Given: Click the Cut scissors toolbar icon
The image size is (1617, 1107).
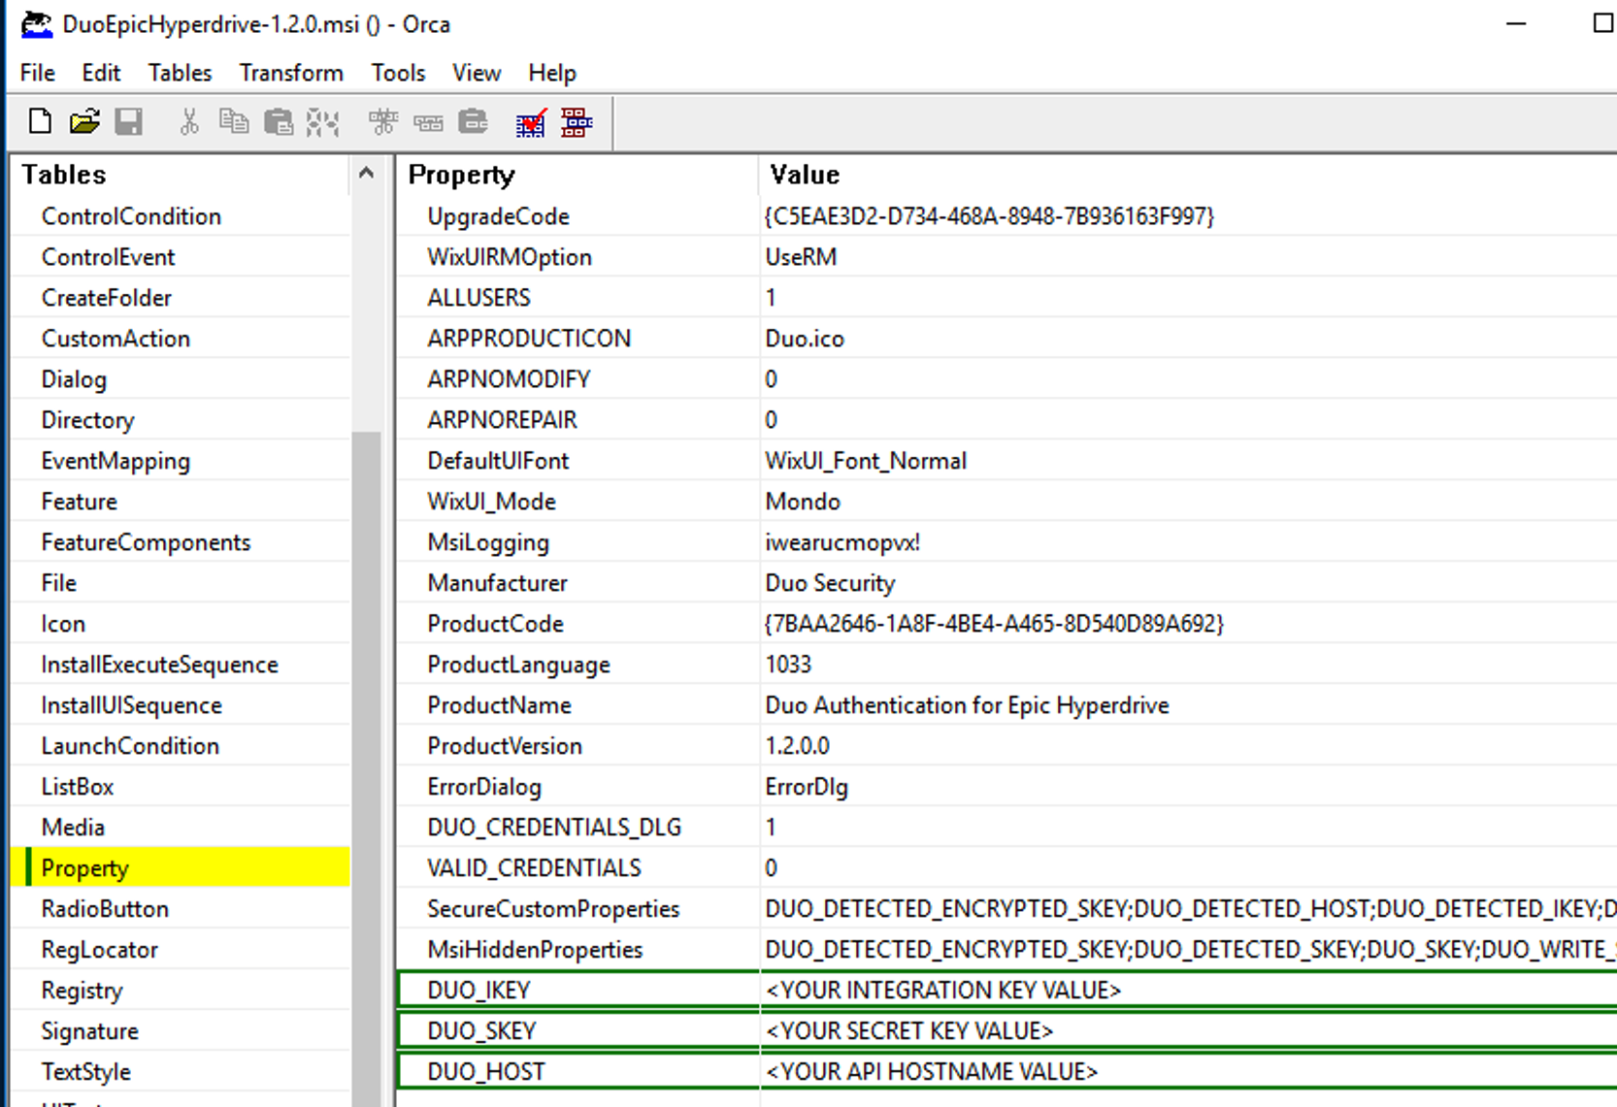Looking at the screenshot, I should pyautogui.click(x=189, y=121).
